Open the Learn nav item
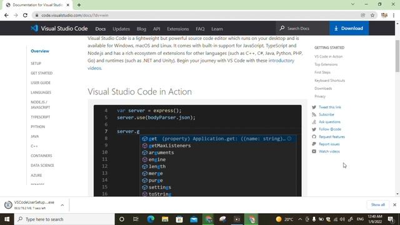Viewport: 400px width, 225px height. tap(217, 29)
